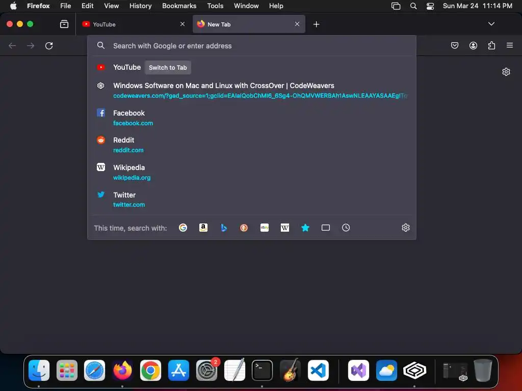The height and width of the screenshot is (391, 522).
Task: Open the Facebook suggestion
Action: point(252,118)
